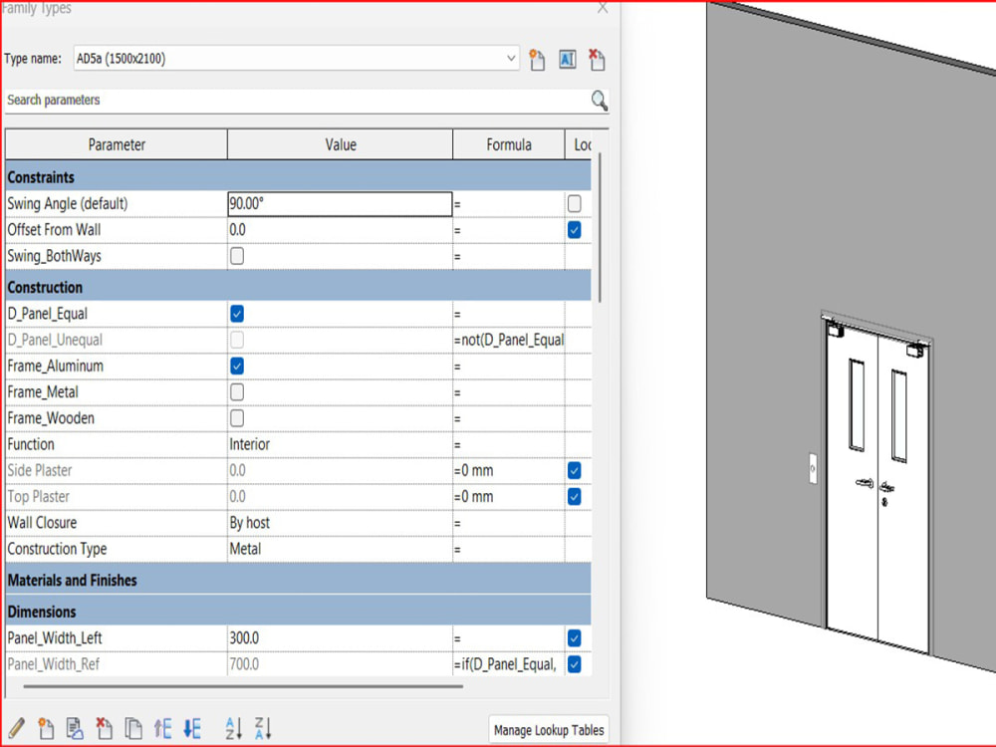Click the Delete Parameter icon at bottom
The height and width of the screenshot is (747, 996).
[105, 728]
